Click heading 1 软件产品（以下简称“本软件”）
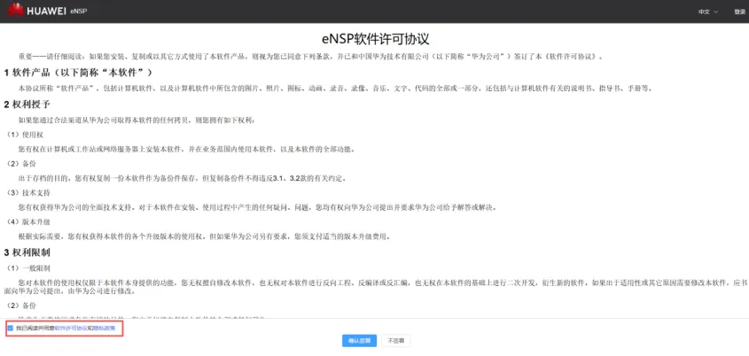This screenshot has width=749, height=356. [x=78, y=73]
